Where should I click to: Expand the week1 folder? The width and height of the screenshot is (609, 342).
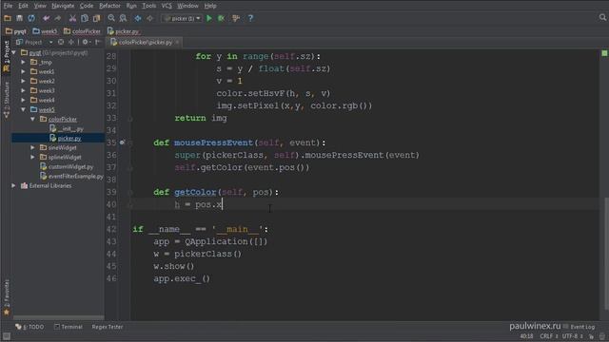tap(23, 71)
